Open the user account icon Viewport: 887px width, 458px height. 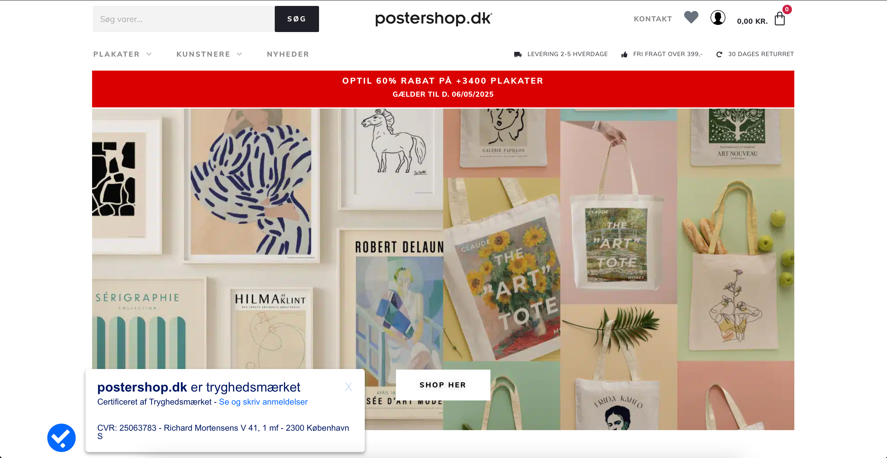pos(718,18)
